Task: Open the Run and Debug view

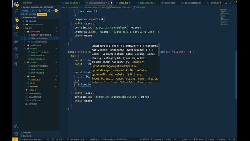Action: tap(16, 34)
